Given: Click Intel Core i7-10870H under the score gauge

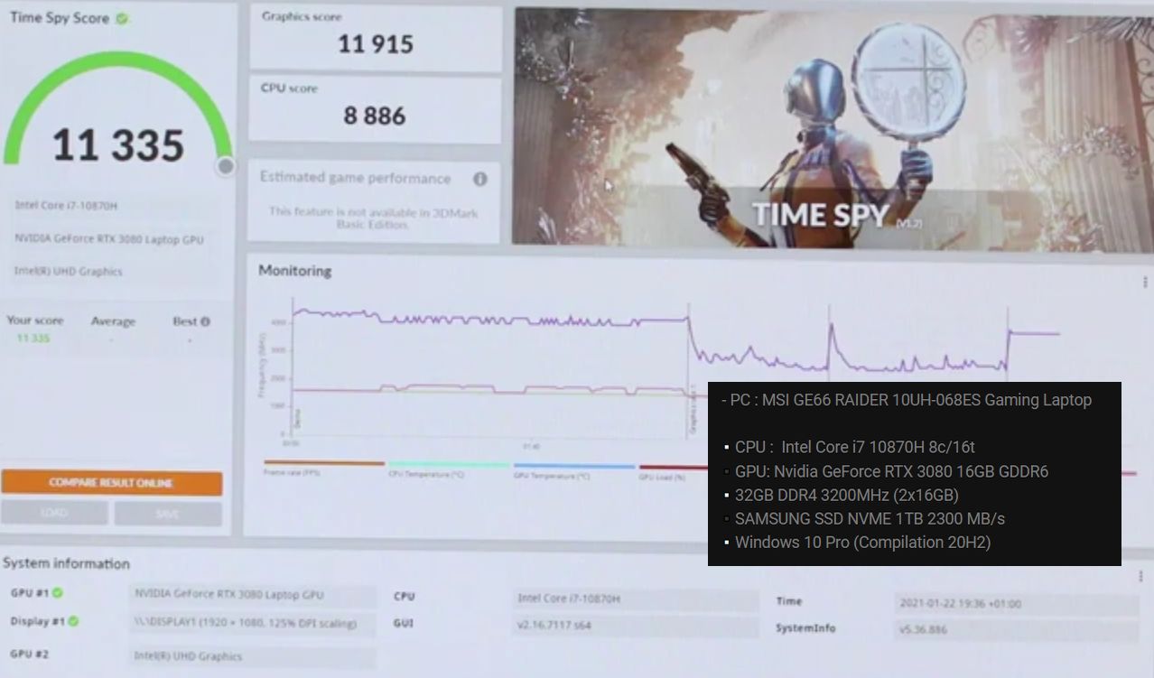Looking at the screenshot, I should click(66, 206).
